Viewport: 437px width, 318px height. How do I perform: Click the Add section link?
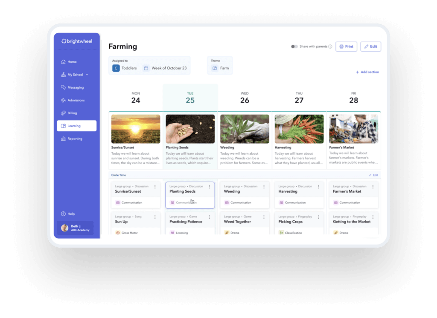click(x=367, y=72)
